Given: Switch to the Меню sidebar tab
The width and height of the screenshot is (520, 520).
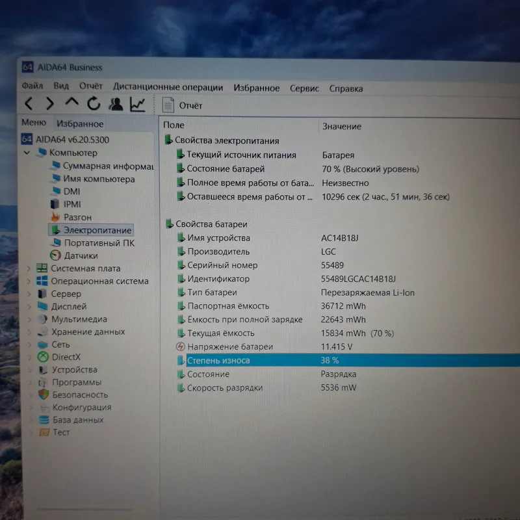Looking at the screenshot, I should pos(34,122).
